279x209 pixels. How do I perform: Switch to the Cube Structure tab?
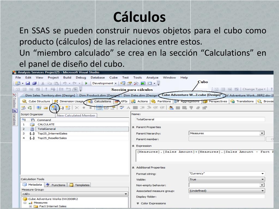pyautogui.click(x=36, y=101)
